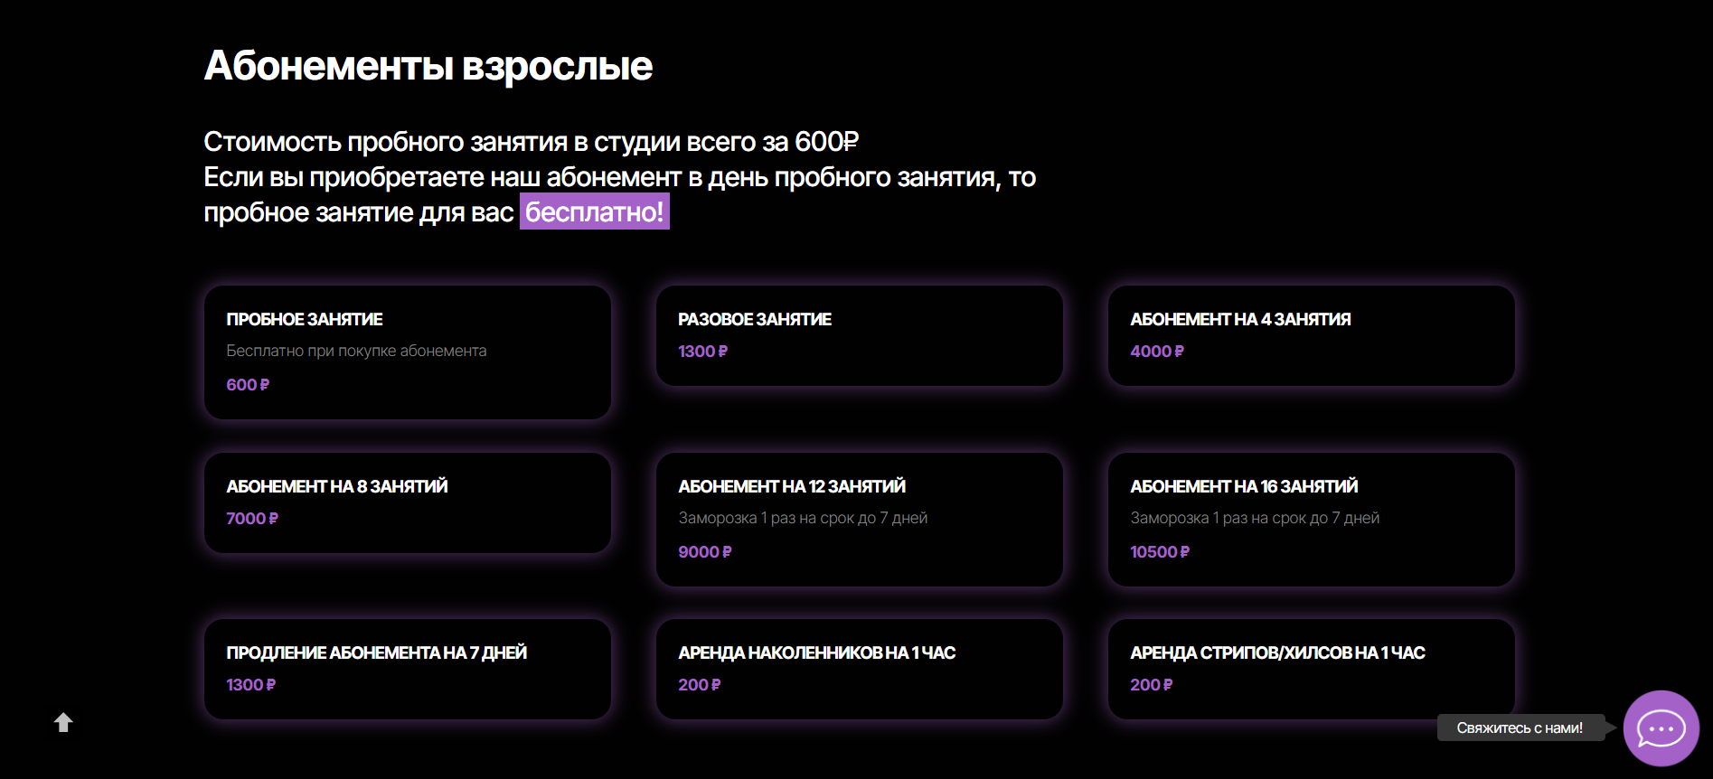
Task: Choose the "Абонемент на 8 занятий" title
Action: 337,486
